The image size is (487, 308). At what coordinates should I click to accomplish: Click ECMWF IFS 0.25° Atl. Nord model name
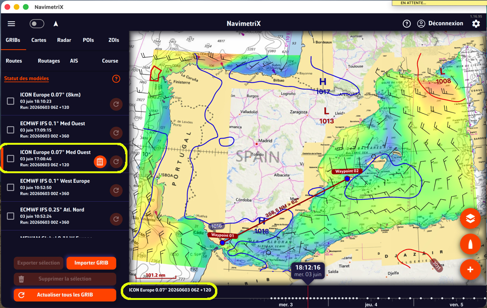[52, 210]
